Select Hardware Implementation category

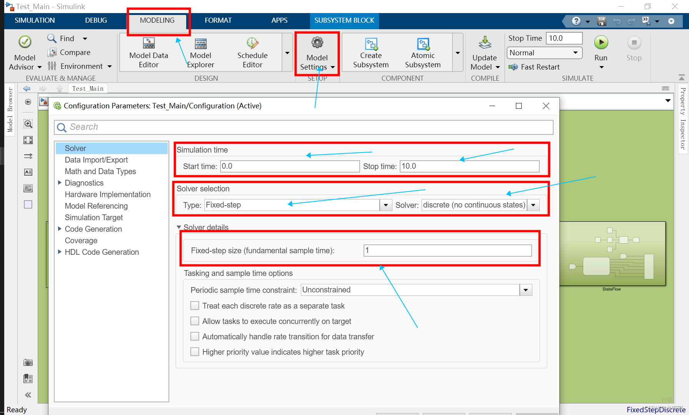tap(108, 194)
